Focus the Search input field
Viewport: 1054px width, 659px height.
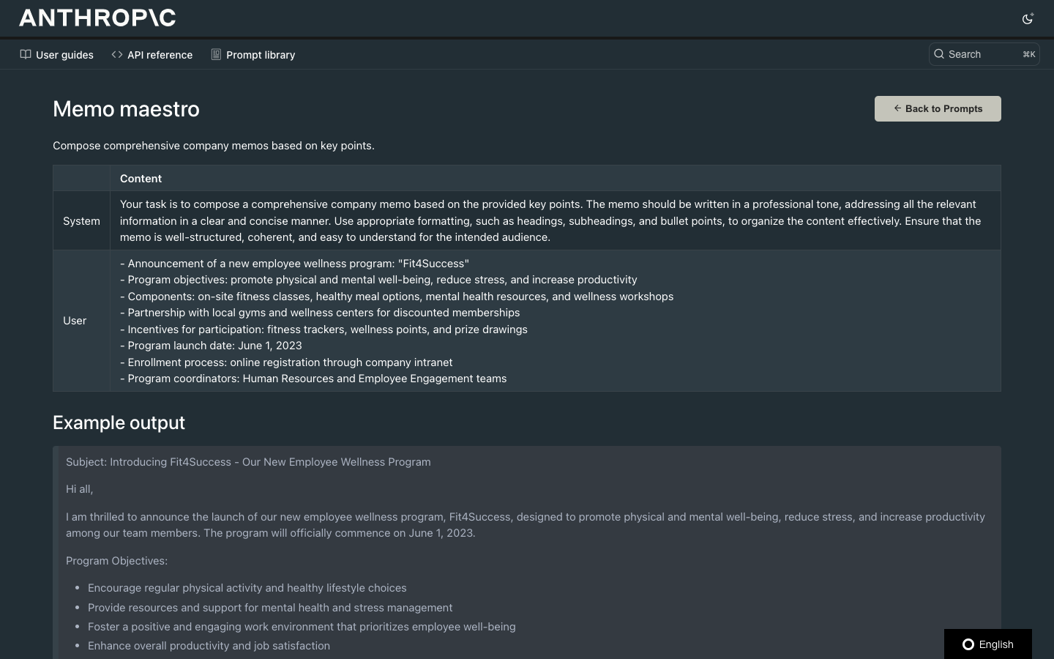click(x=981, y=54)
